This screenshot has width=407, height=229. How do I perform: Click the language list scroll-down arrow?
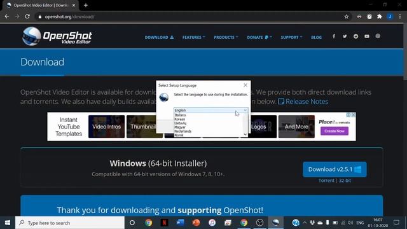tap(245, 134)
